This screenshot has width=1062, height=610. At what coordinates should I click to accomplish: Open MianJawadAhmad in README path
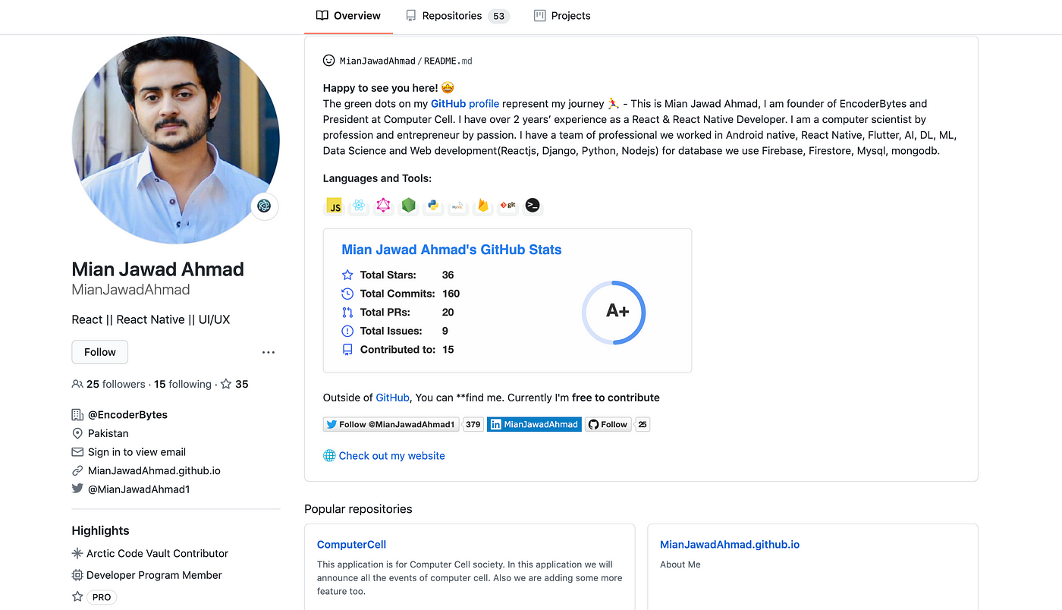pos(378,61)
